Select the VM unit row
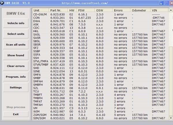The height and width of the screenshot is (125, 173). click(x=100, y=108)
